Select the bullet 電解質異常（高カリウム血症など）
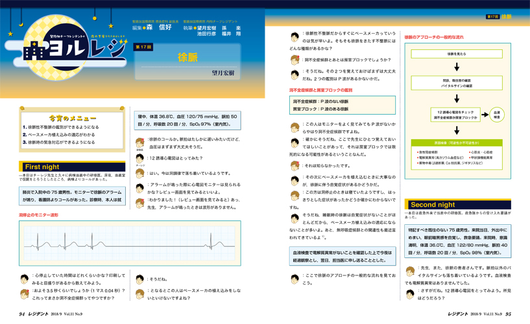This screenshot has width=530, height=324. click(440, 157)
